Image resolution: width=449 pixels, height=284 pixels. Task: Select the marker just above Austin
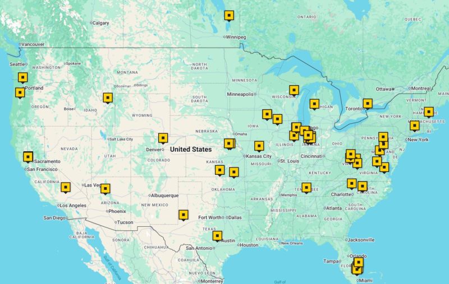point(218,236)
